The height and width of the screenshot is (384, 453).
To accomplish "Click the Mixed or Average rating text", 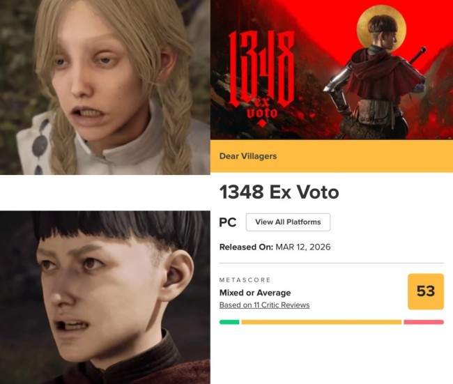I will pos(255,293).
